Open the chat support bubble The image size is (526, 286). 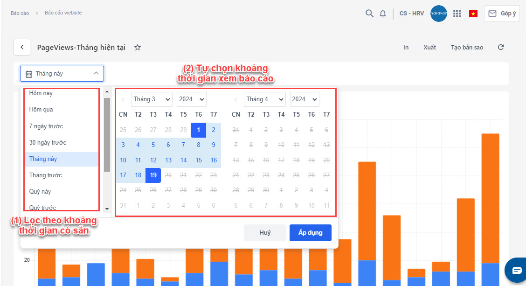[x=517, y=270]
